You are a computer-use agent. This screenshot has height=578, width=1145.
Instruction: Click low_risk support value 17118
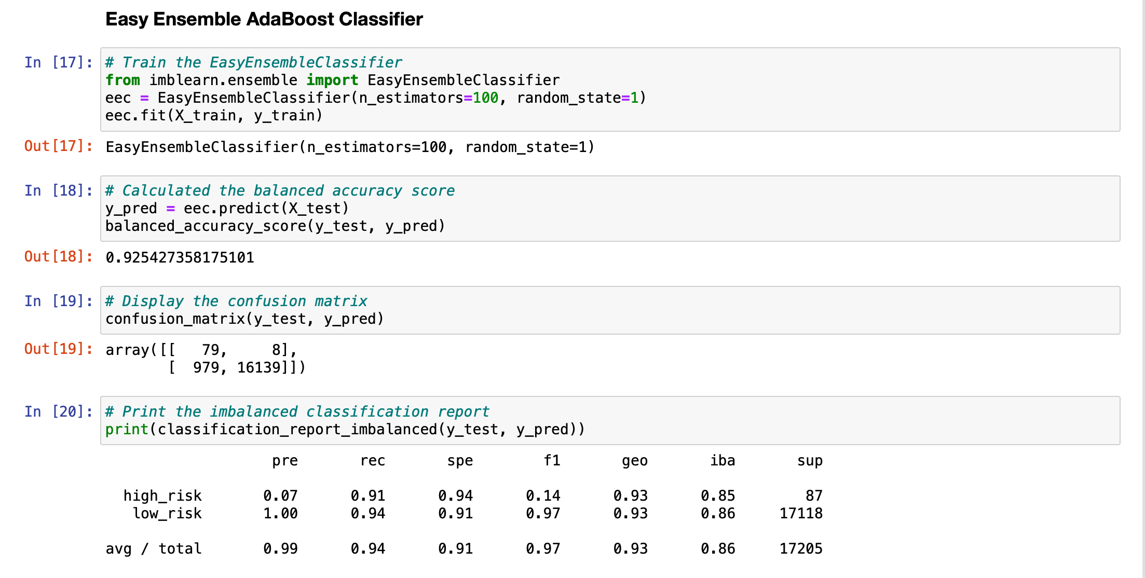coord(801,513)
